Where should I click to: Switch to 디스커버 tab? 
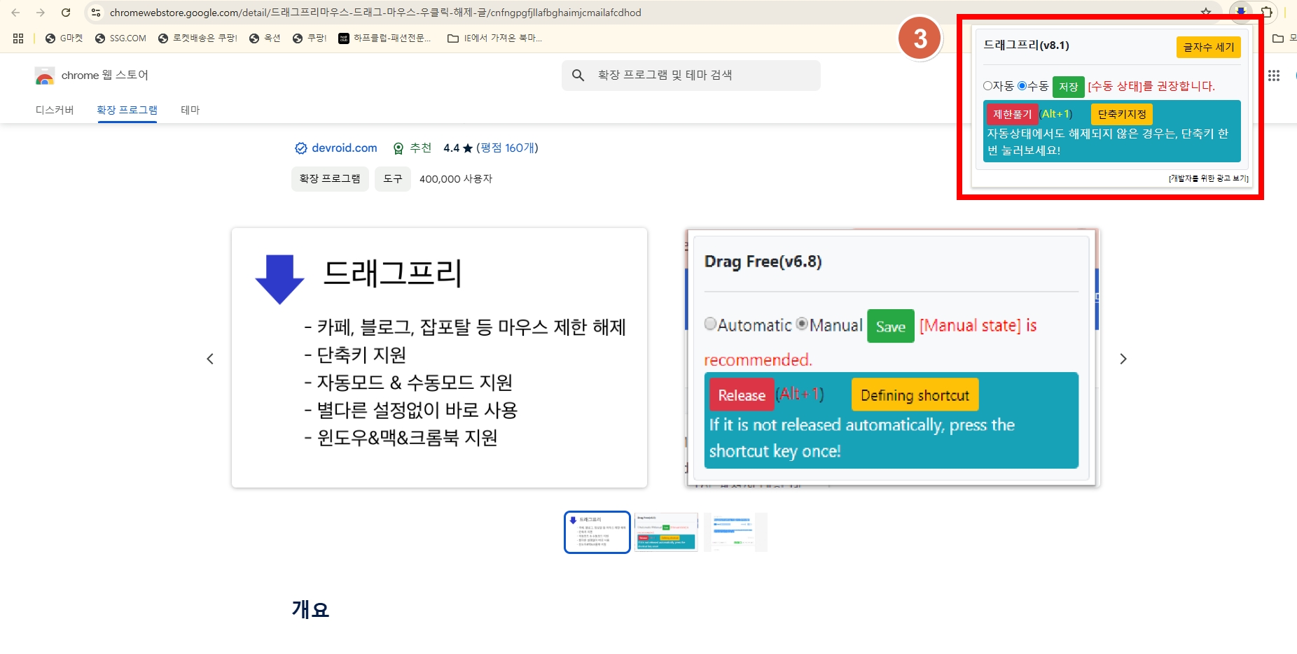[x=55, y=110]
